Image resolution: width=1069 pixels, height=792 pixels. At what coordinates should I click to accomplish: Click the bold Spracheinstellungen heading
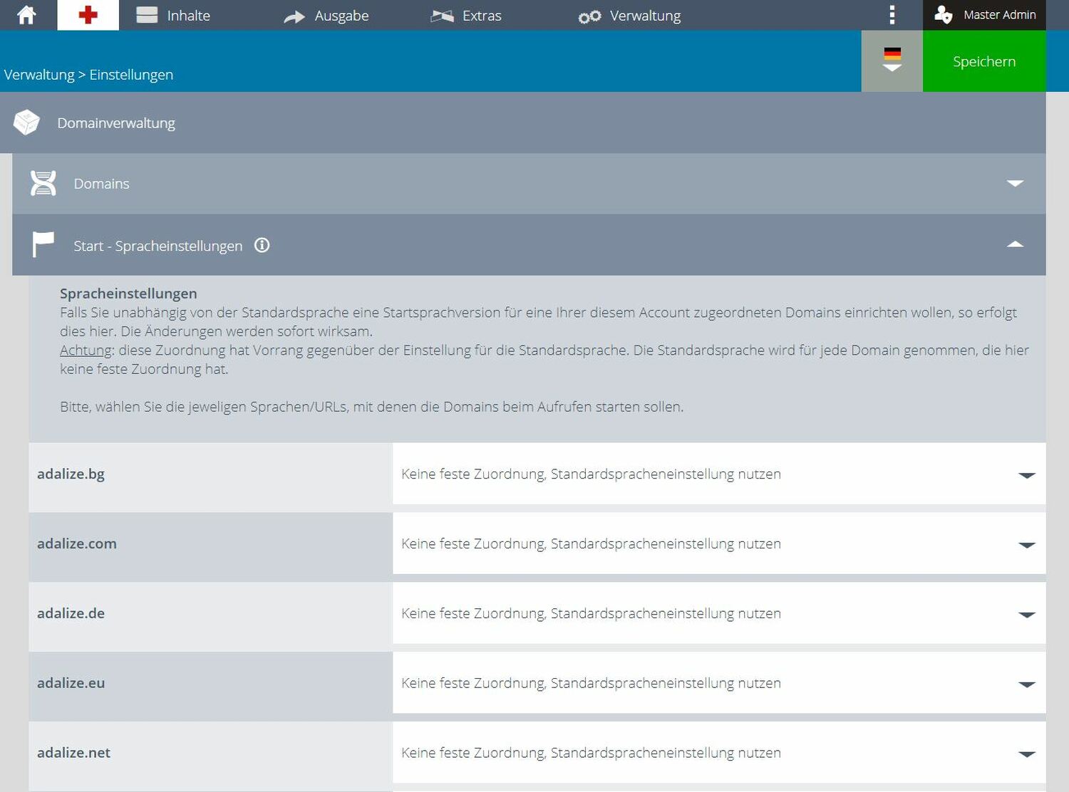pos(128,293)
